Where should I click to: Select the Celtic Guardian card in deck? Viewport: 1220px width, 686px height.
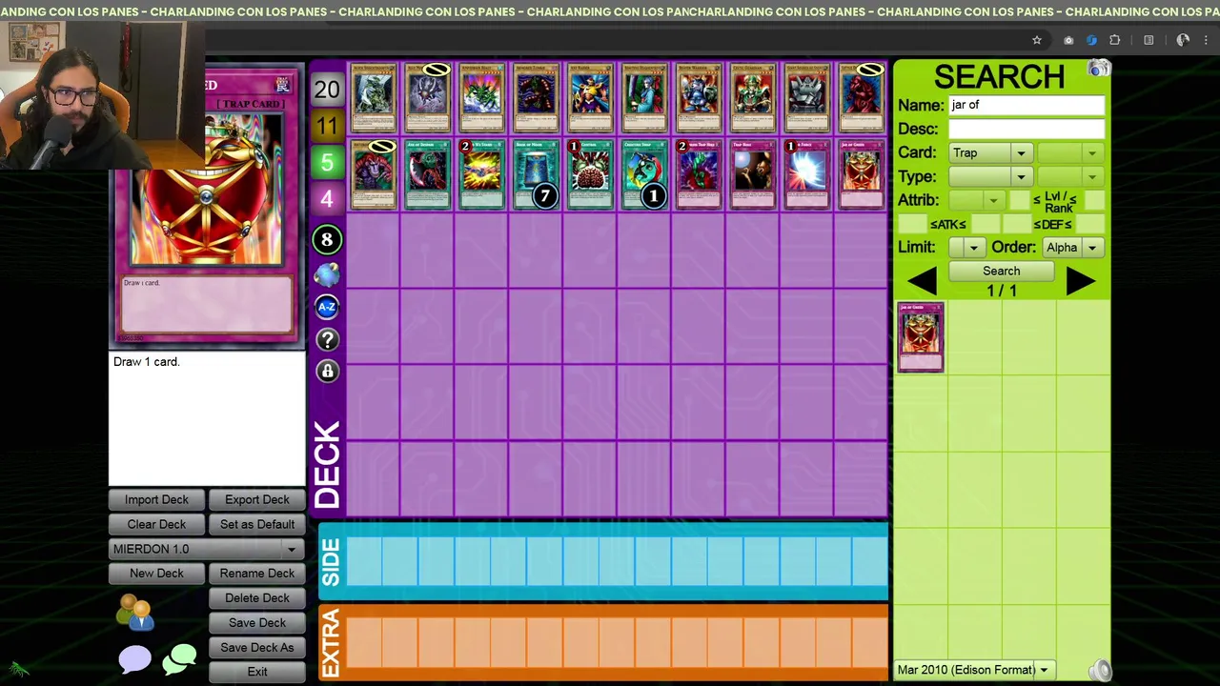[753, 98]
